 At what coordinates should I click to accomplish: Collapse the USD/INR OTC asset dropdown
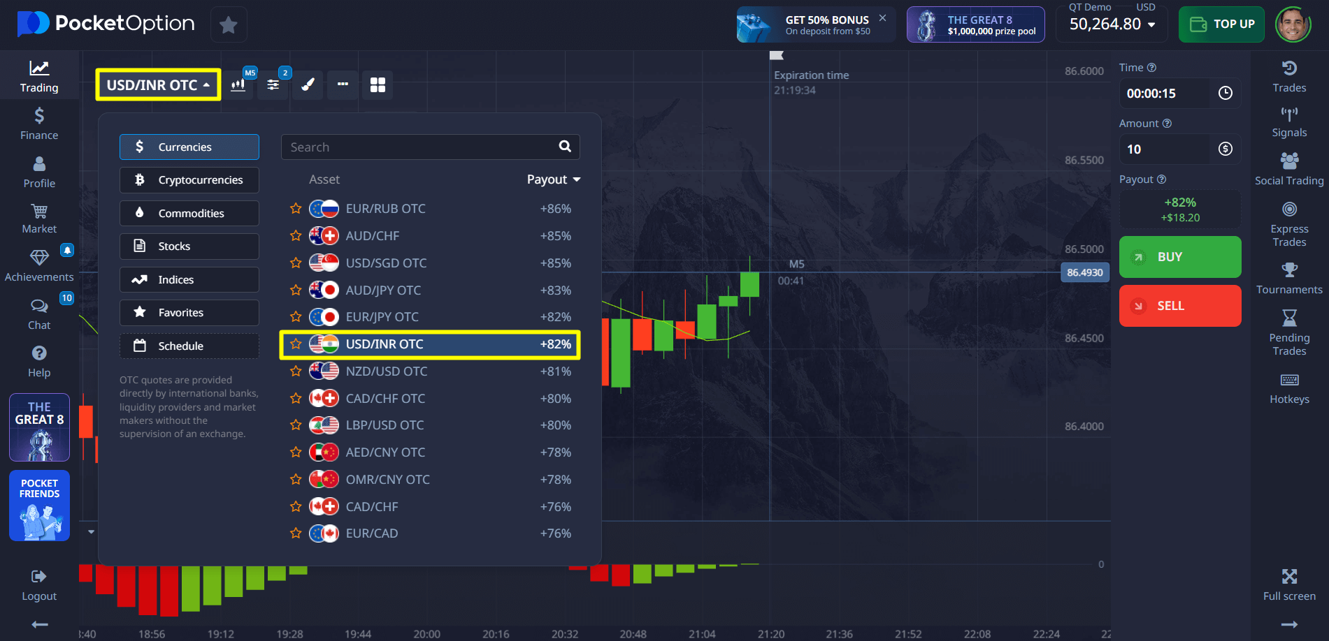[158, 85]
